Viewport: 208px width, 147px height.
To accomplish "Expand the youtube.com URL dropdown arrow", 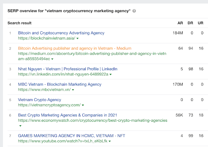I will 110,141.
